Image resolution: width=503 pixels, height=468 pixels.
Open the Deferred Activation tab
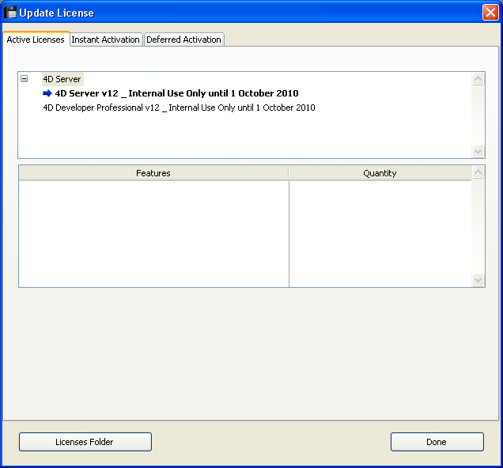click(x=183, y=40)
